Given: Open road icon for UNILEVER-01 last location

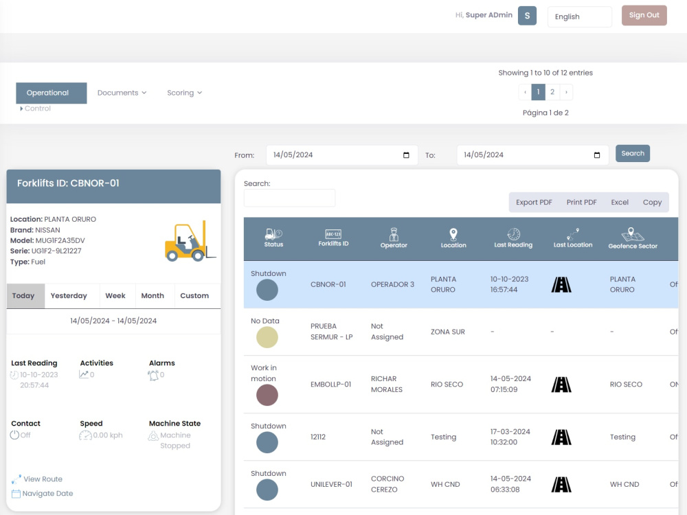Looking at the screenshot, I should (x=561, y=484).
